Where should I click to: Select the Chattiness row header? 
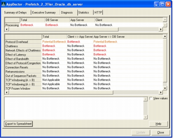(x=23, y=46)
